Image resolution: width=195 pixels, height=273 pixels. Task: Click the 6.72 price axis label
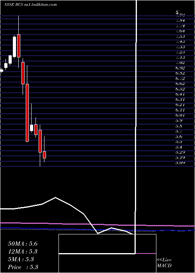click(180, 78)
